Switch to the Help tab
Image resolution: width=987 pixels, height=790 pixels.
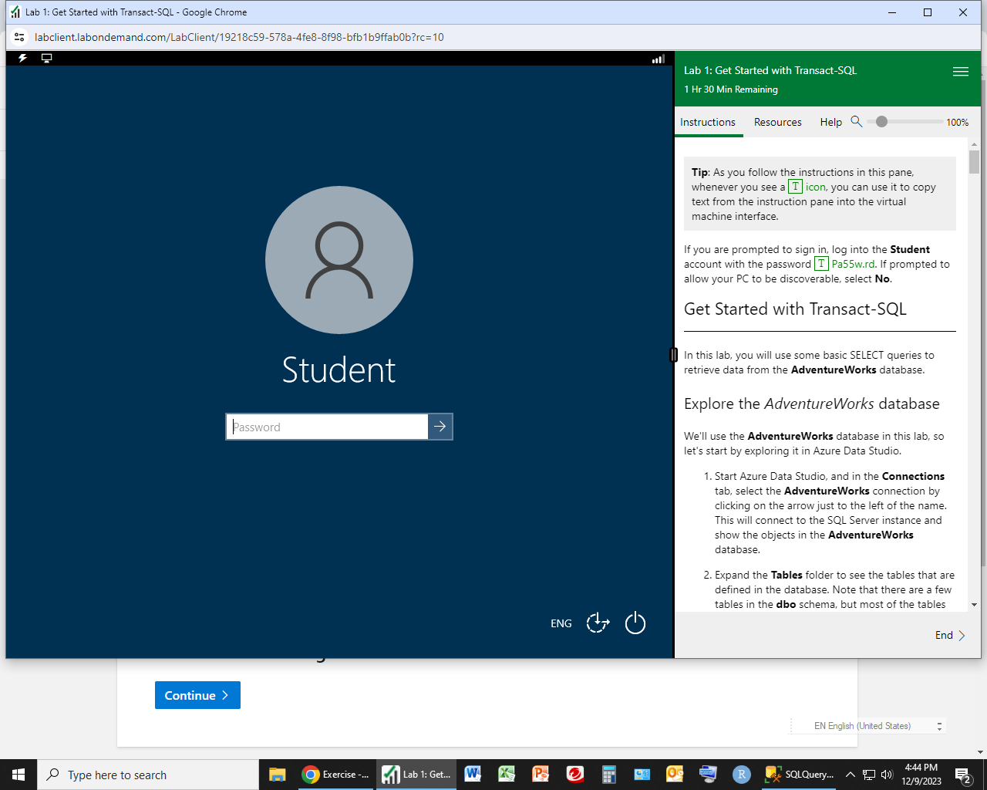830,122
